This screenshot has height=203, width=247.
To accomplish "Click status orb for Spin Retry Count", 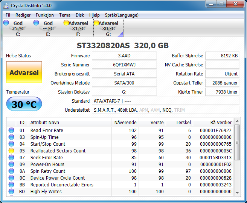I will click(11, 171).
